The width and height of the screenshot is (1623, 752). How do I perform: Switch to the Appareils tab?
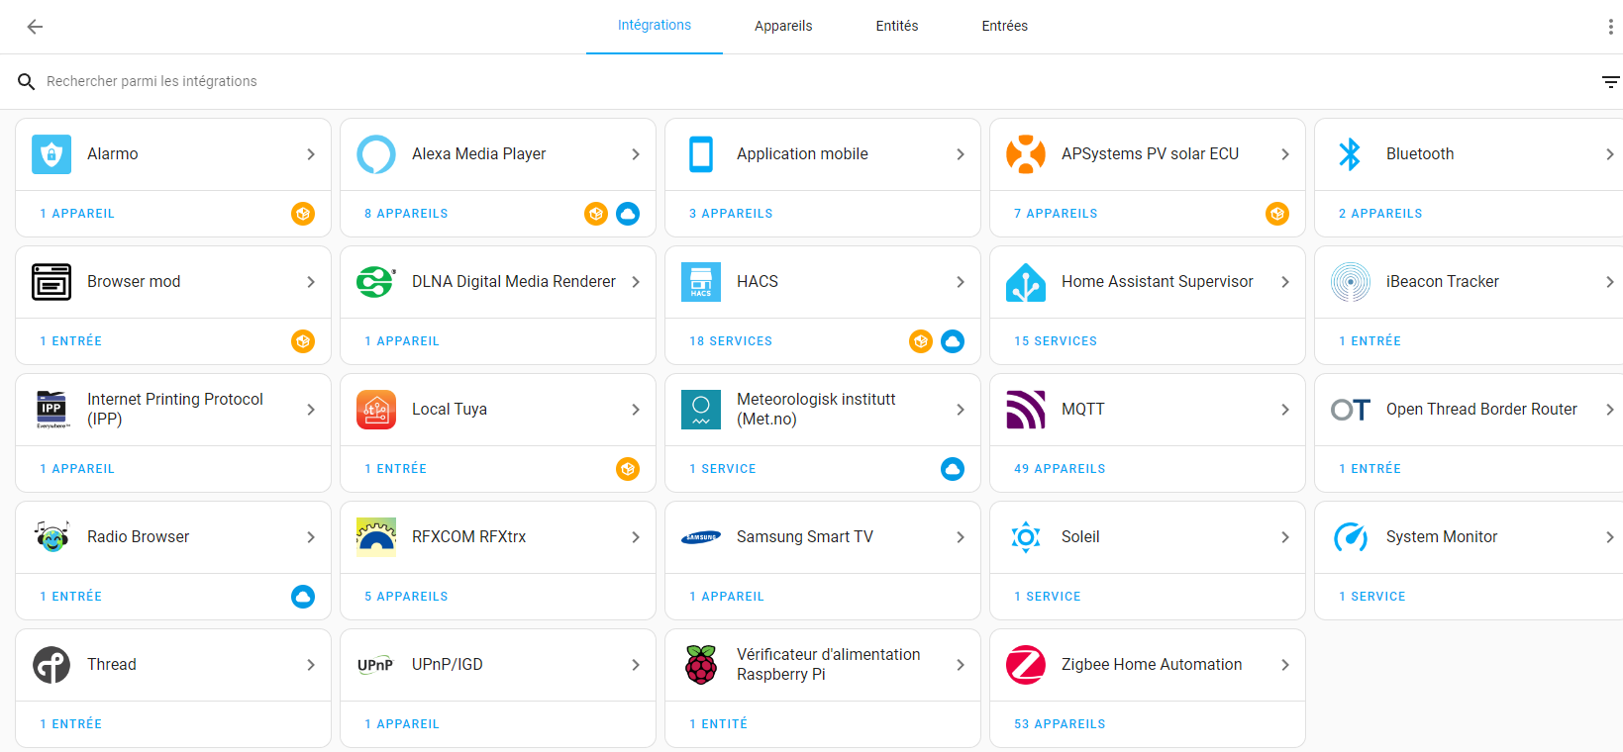(783, 27)
